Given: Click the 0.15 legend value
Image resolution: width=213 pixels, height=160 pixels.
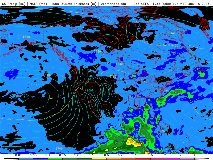Looking at the screenshot, I should click(x=63, y=155).
